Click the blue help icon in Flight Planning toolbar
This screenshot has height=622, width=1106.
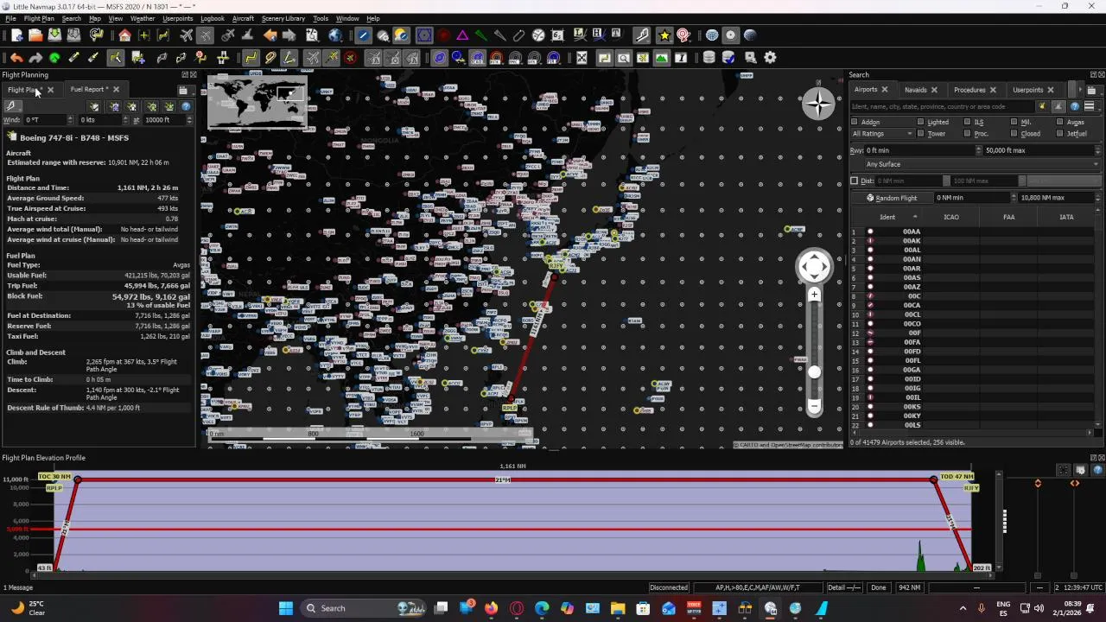[x=186, y=106]
